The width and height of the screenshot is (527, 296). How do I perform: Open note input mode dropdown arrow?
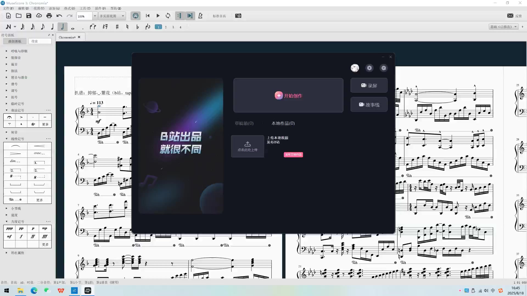[15, 27]
